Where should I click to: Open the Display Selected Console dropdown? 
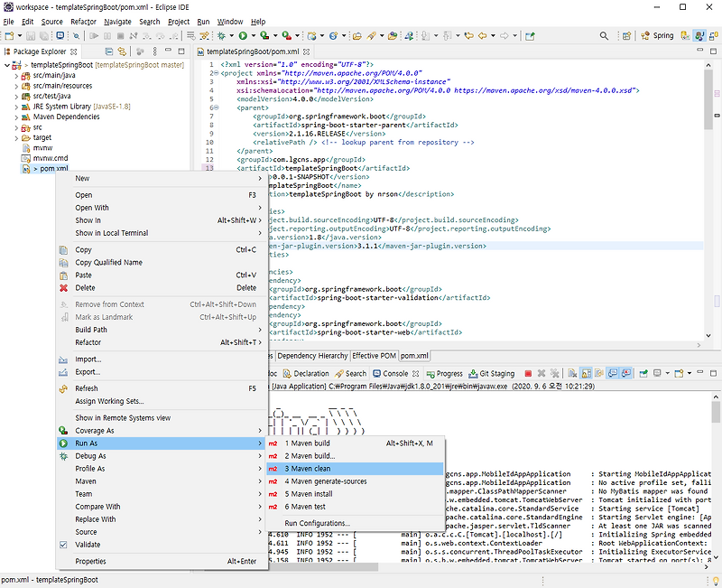pyautogui.click(x=667, y=373)
